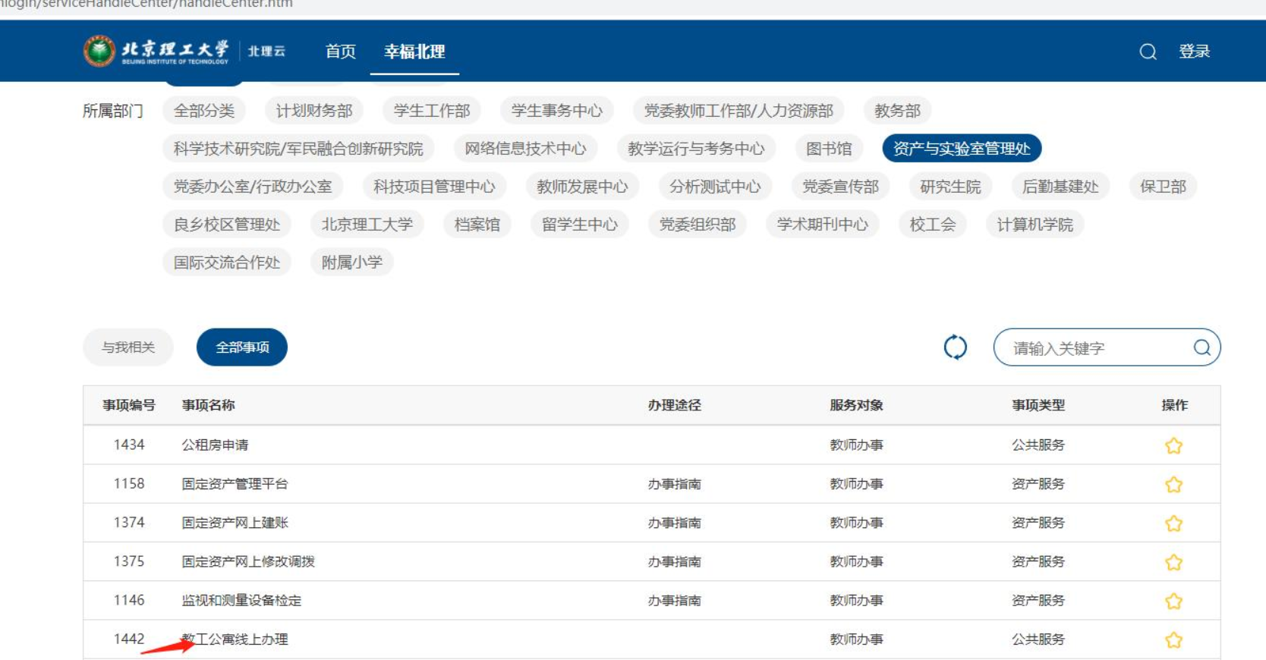Switch to the 与我相关 filter
Image resolution: width=1266 pixels, height=660 pixels.
[128, 347]
